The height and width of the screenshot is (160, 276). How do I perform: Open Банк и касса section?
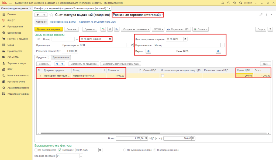[14, 33]
